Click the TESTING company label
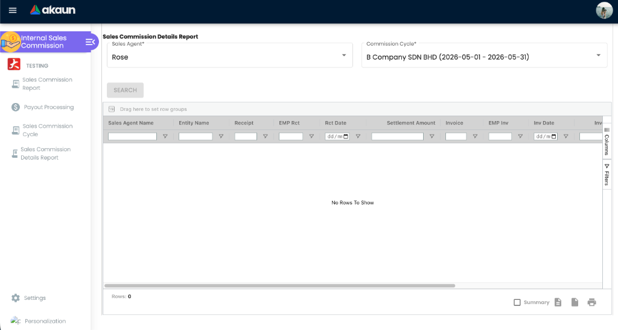The width and height of the screenshot is (618, 330). tap(37, 66)
